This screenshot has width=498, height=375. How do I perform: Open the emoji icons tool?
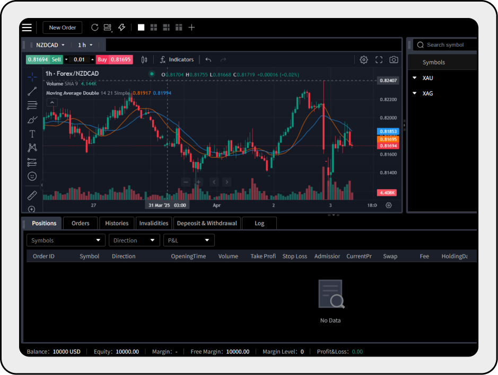click(32, 176)
